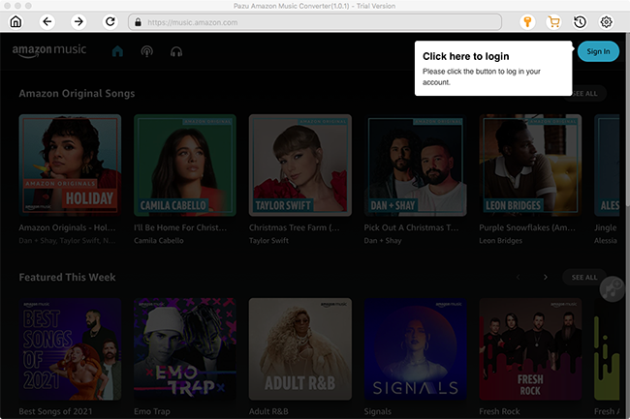Click 'Amazon Original Songs' section heading
This screenshot has height=419, width=630.
[x=77, y=94]
